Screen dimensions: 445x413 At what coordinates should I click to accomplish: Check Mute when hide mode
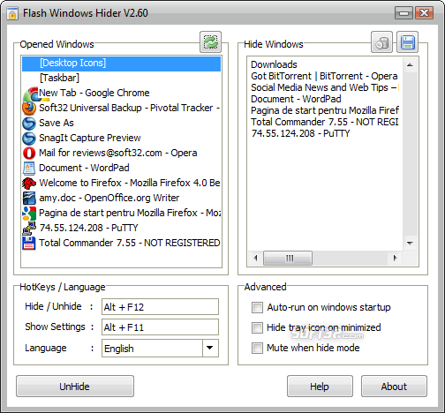[257, 348]
